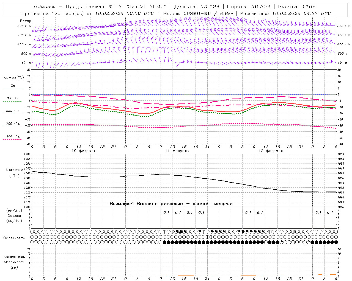Viewport: 352px width, 281px height.
Task: Click the 'Ветер' wind label
Action: click(x=26, y=21)
